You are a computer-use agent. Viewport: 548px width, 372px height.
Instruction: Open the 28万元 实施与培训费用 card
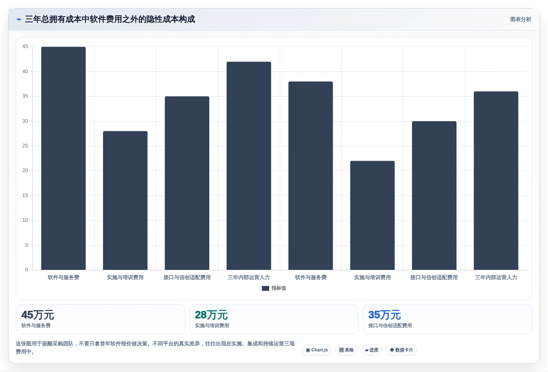click(x=274, y=319)
